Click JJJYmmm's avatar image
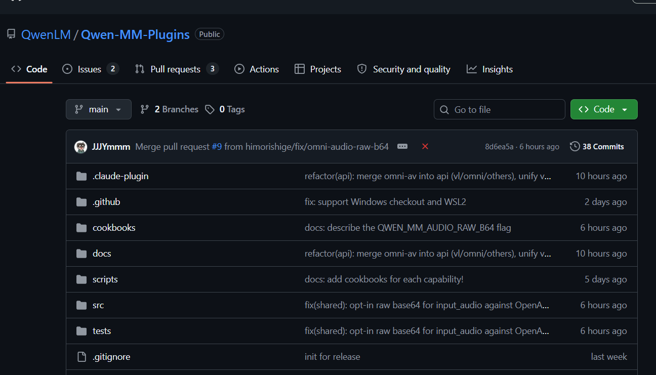Viewport: 656px width, 375px height. (x=80, y=147)
